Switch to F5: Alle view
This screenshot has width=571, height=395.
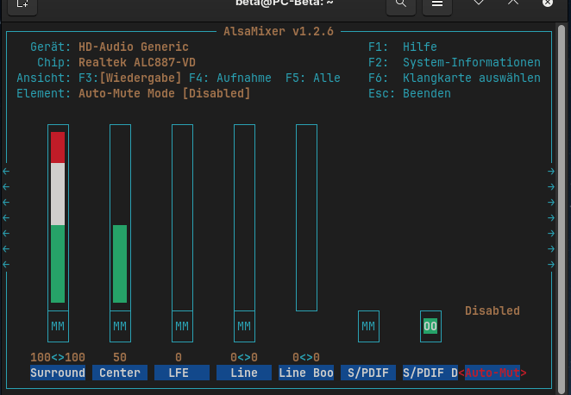tap(313, 78)
